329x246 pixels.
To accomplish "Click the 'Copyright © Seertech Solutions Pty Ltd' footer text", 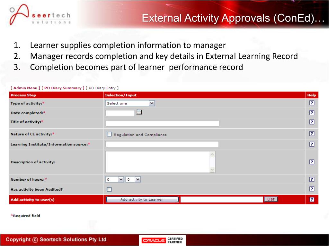I will pyautogui.click(x=56, y=240).
